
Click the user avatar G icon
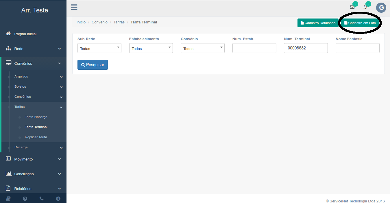pos(381,8)
